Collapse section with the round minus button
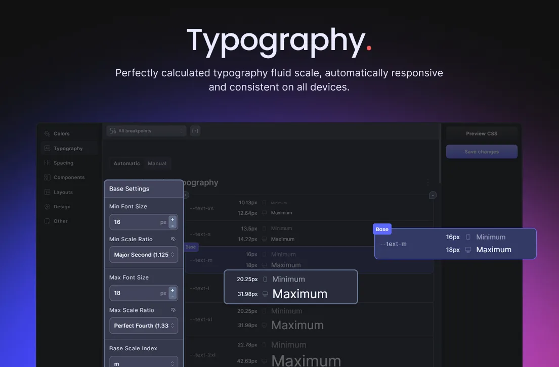559x367 pixels. [x=433, y=195]
